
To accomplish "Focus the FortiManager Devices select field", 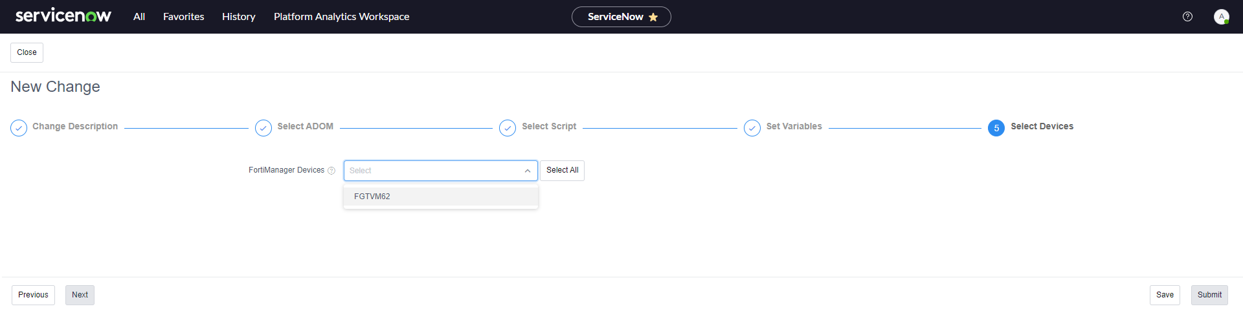I will point(434,171).
